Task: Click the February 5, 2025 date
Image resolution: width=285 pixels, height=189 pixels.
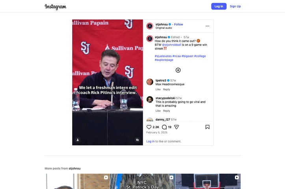Action: point(157,133)
